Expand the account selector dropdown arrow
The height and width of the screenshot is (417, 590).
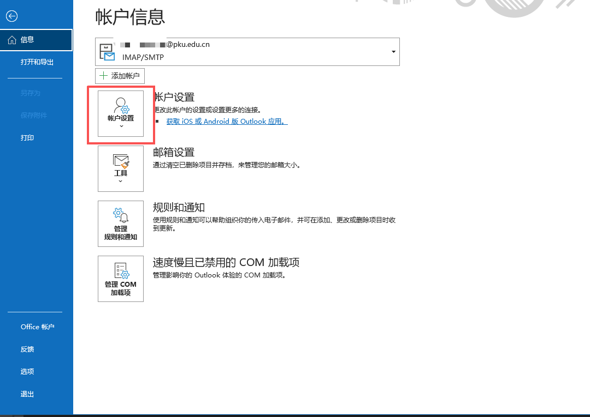(x=393, y=52)
